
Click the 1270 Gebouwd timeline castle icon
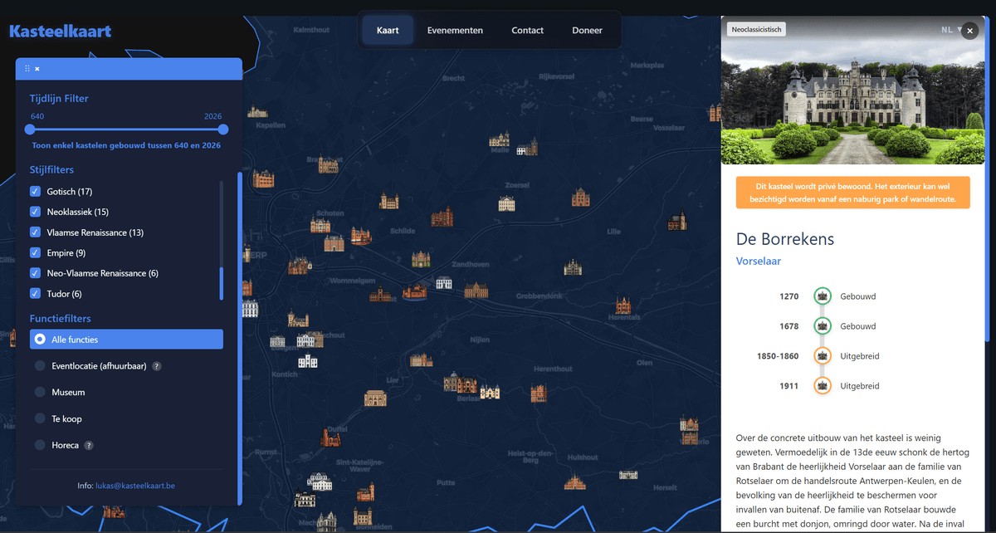822,296
